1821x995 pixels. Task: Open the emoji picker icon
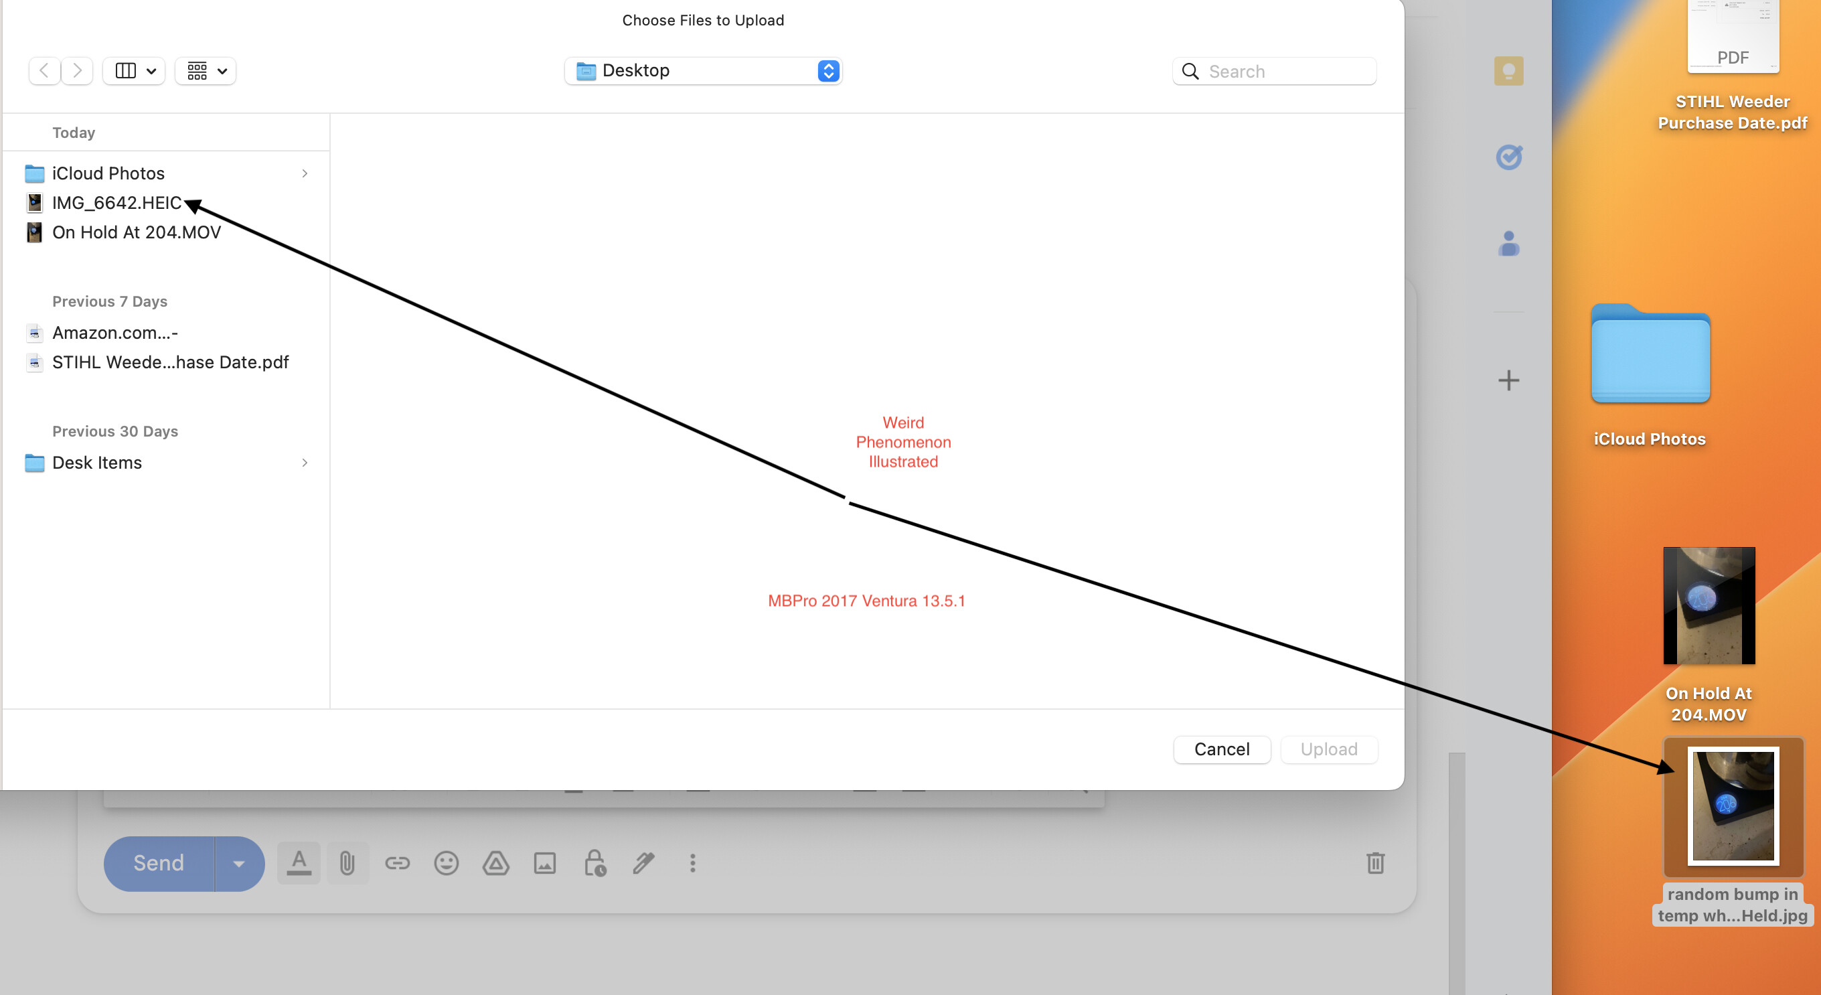coord(446,863)
